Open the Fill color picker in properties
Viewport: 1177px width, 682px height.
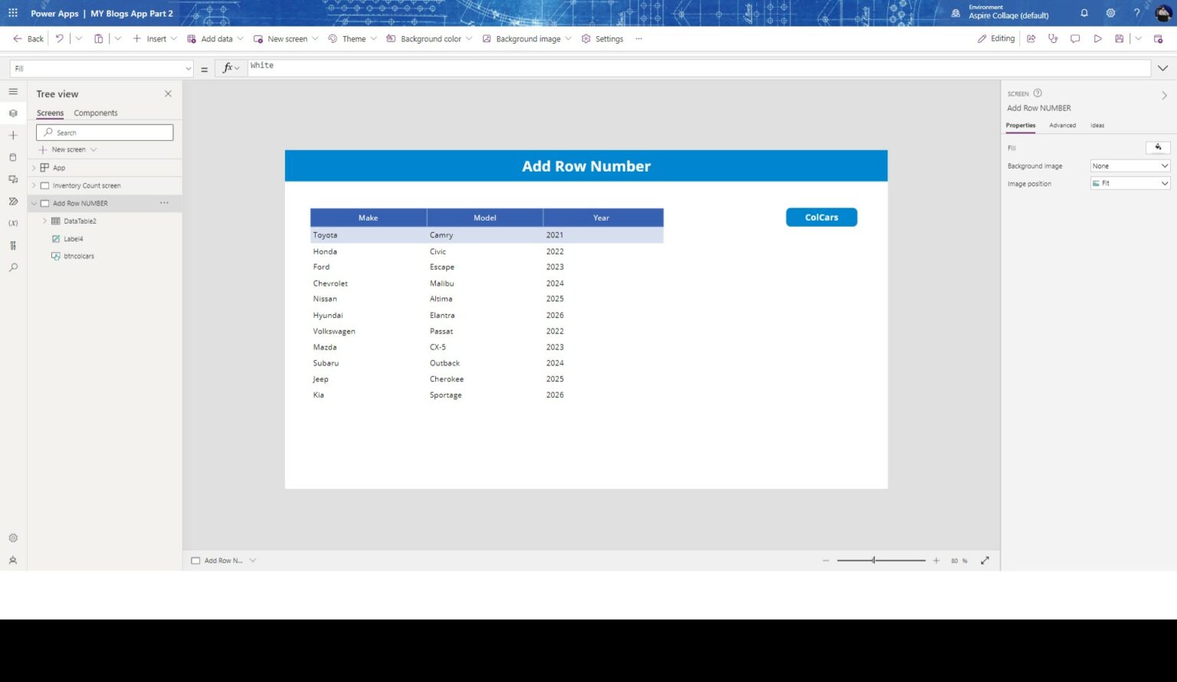click(x=1158, y=147)
